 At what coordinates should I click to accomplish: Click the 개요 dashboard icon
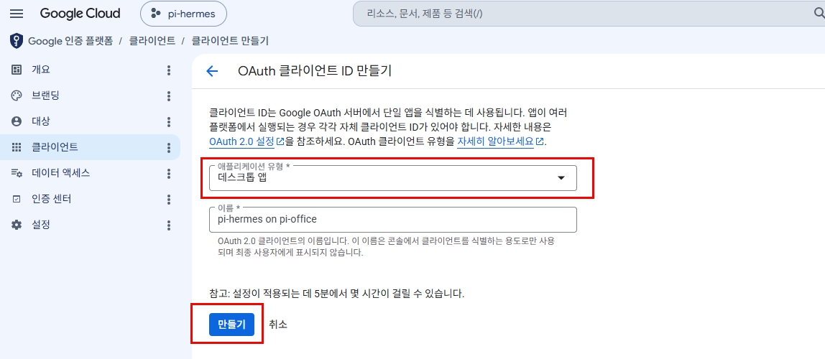17,70
